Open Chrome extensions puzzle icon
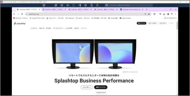 click(x=154, y=14)
